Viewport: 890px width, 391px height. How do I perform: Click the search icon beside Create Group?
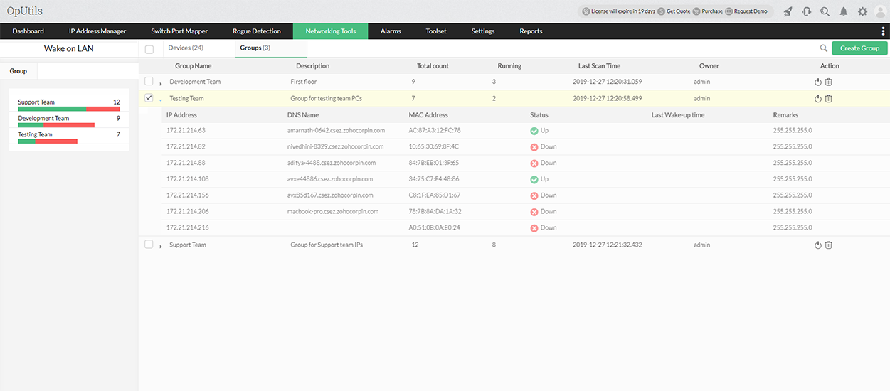coord(824,48)
